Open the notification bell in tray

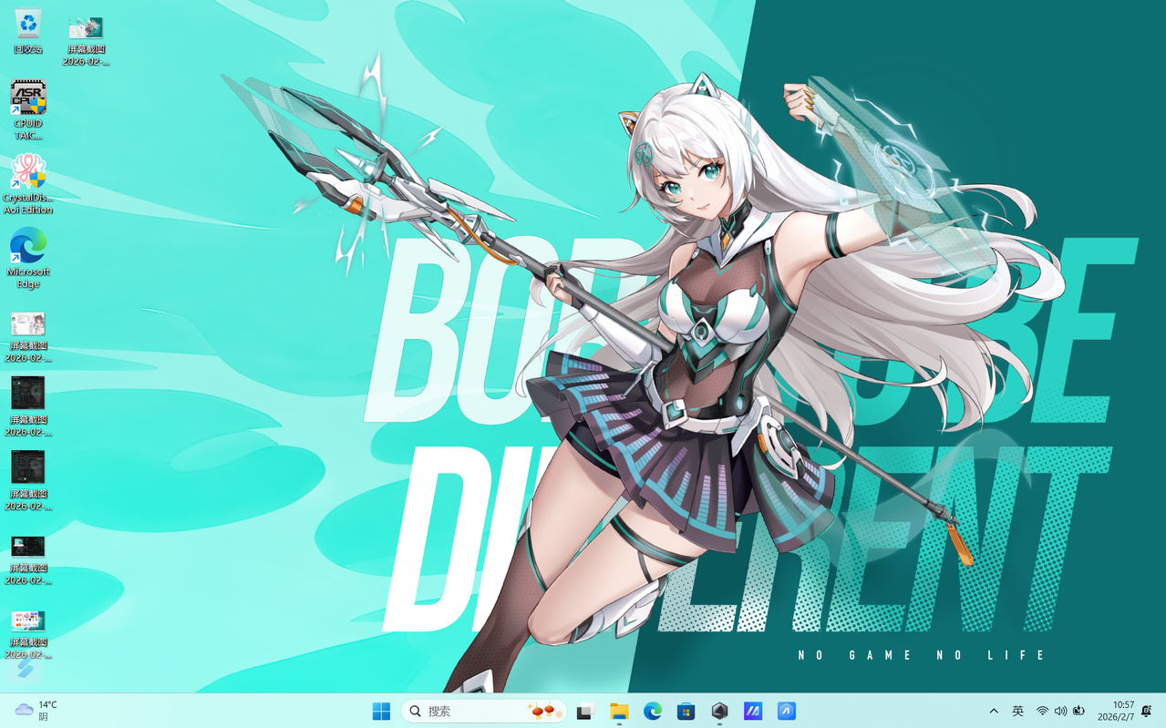(1147, 711)
